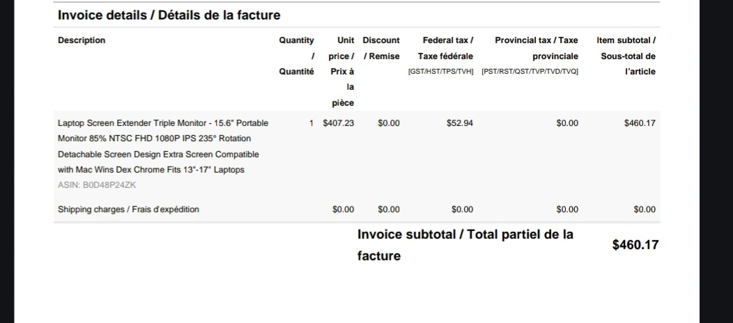Click the Shipping charges / Frais d'expédition label
The height and width of the screenshot is (323, 733).
[x=128, y=210]
